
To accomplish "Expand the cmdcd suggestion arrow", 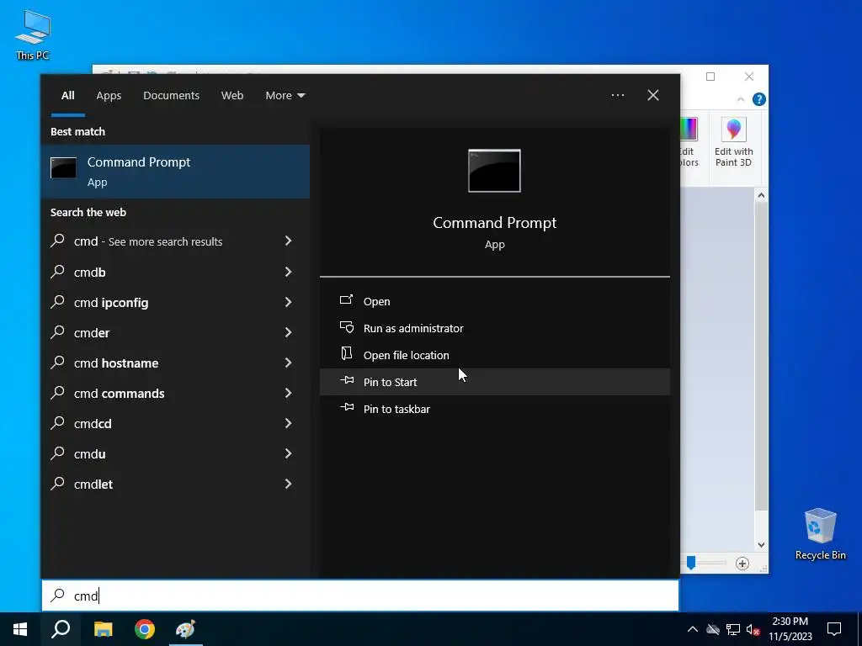I will click(x=288, y=423).
